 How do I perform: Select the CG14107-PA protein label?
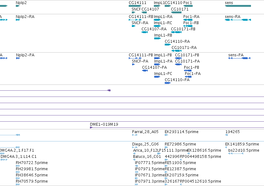154,67
